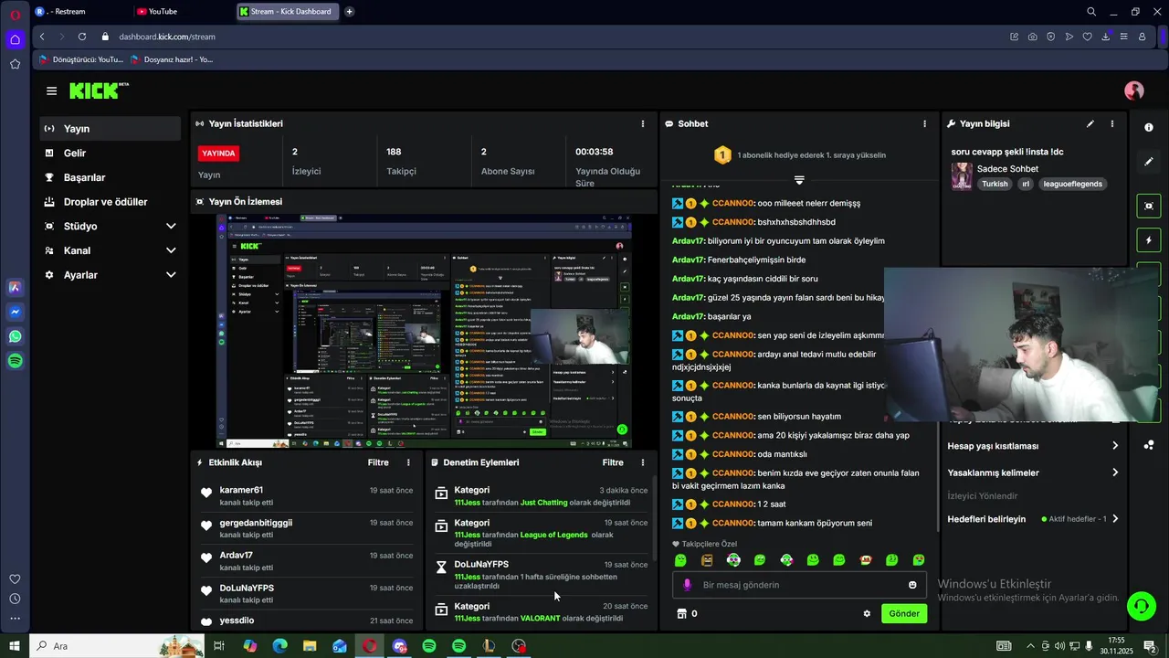Image resolution: width=1169 pixels, height=658 pixels.
Task: Click the address bar URL
Action: pos(167,37)
